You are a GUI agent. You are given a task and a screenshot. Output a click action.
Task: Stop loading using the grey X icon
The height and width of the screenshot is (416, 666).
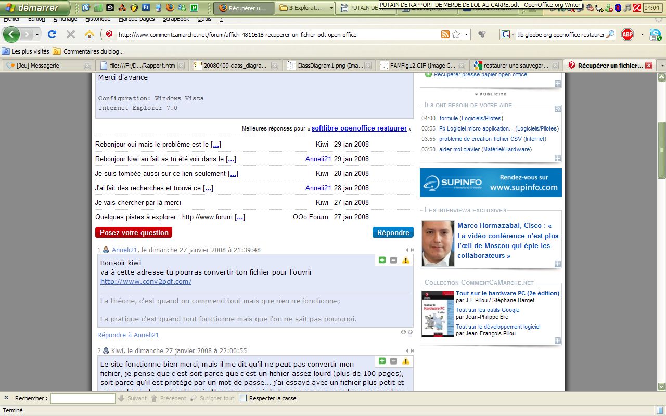(71, 34)
